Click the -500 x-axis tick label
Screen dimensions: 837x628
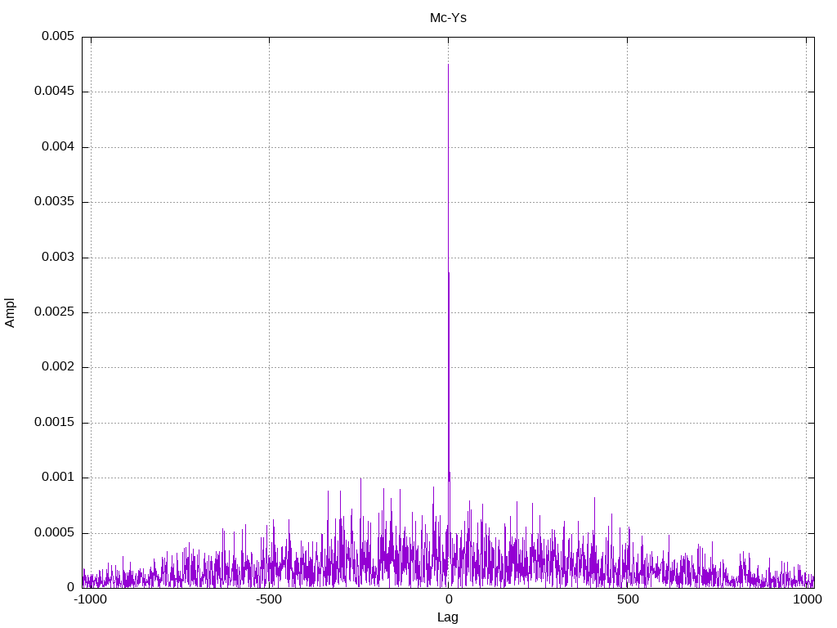[x=269, y=599]
